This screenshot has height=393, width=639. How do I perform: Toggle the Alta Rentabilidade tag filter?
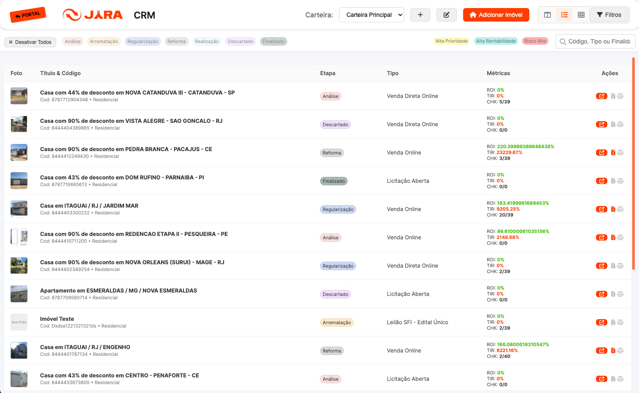coord(496,41)
